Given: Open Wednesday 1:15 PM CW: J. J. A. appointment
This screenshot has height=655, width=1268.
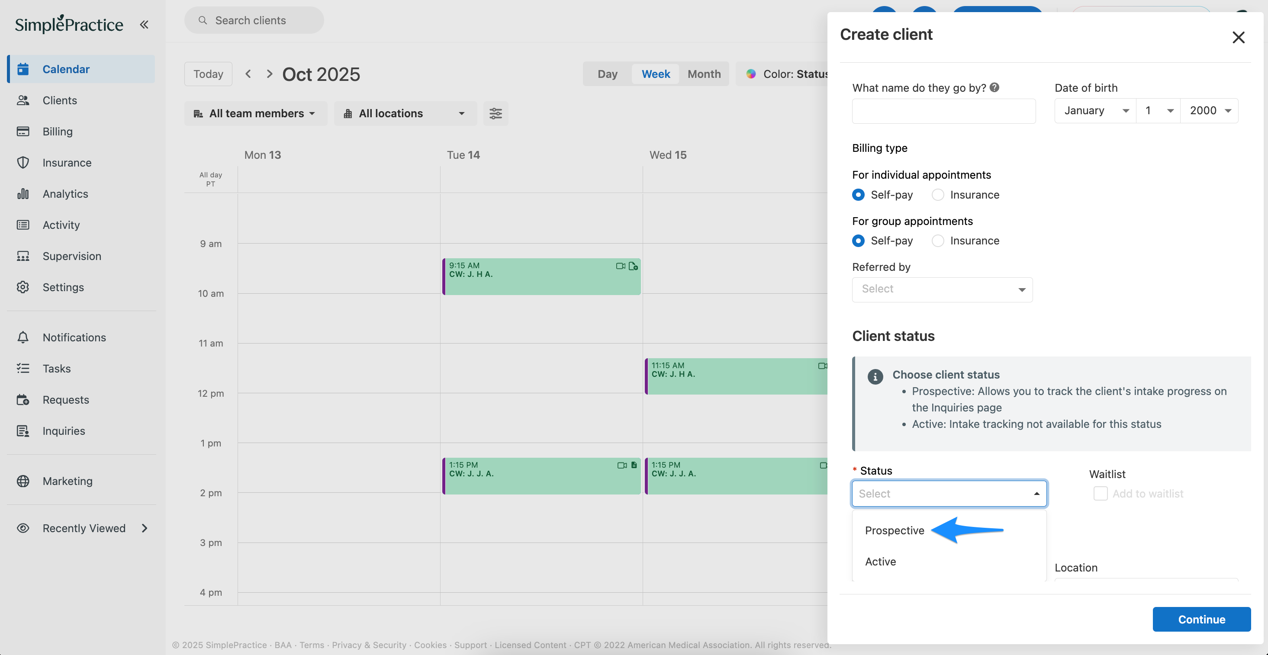Looking at the screenshot, I should [x=736, y=476].
